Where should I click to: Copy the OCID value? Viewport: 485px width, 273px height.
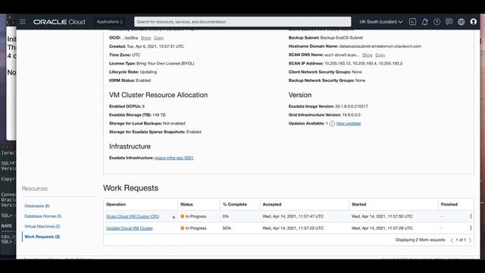158,38
